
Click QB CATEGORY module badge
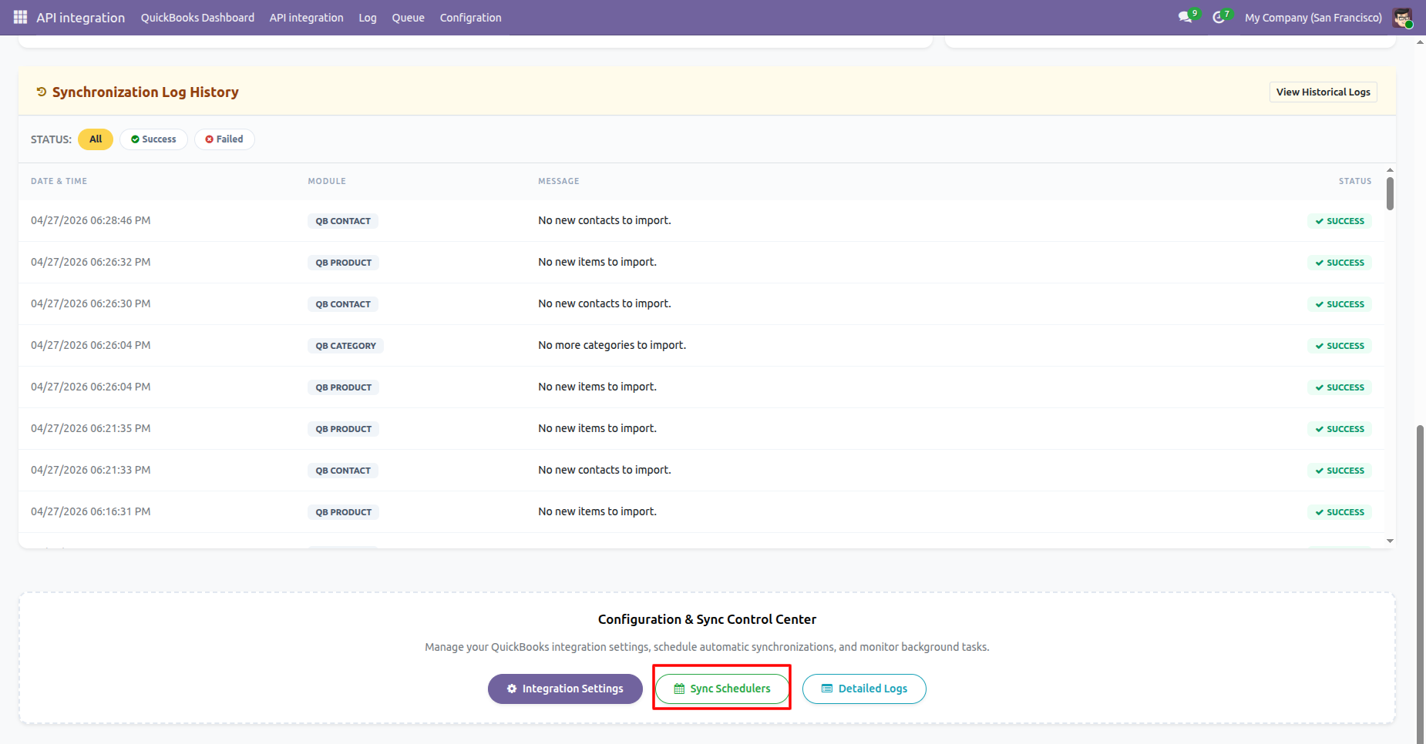point(345,346)
